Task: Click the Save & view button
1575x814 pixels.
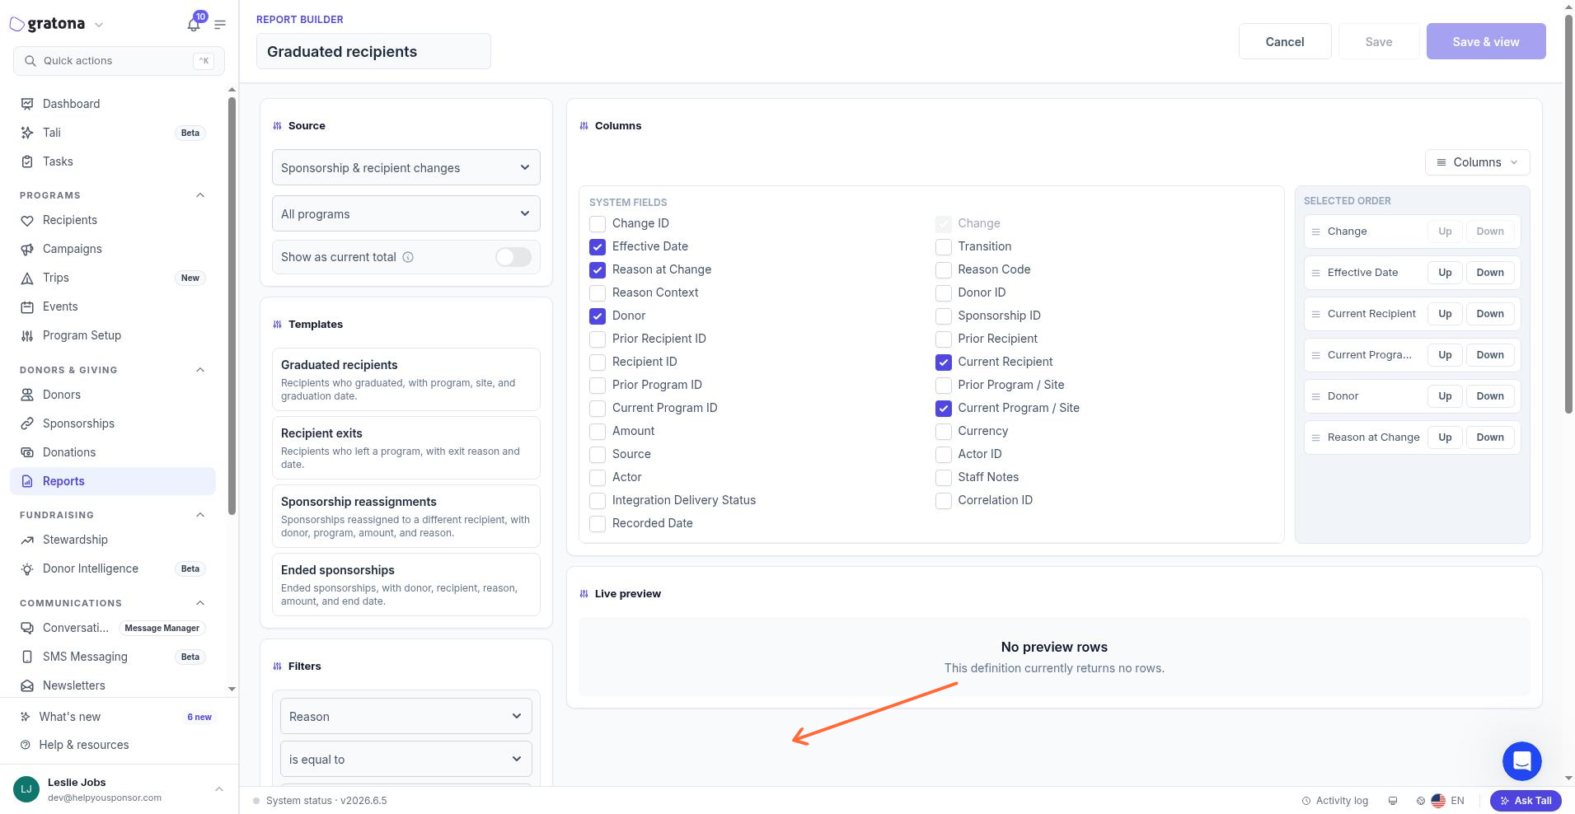Action: click(1485, 41)
